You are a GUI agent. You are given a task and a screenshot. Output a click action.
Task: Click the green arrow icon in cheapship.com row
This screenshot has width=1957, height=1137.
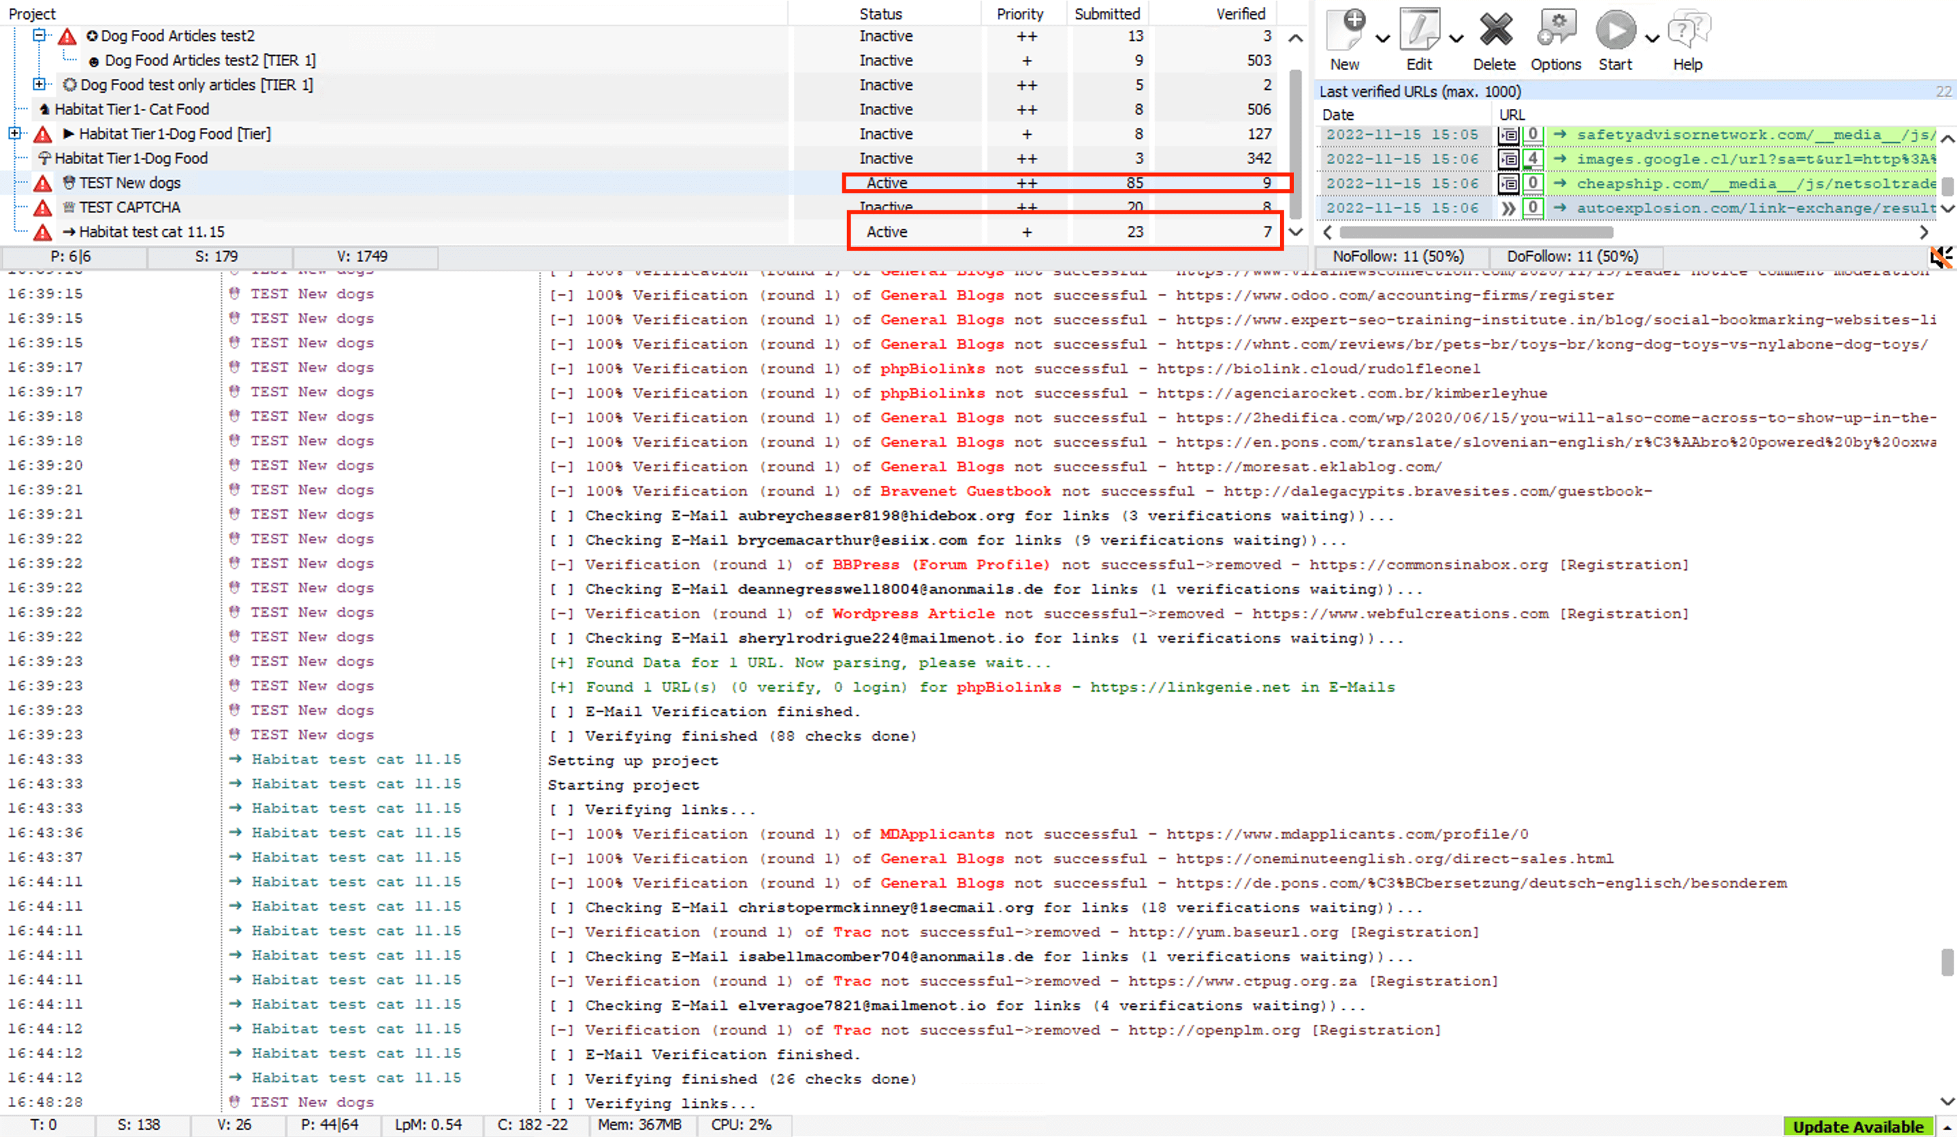1559,184
